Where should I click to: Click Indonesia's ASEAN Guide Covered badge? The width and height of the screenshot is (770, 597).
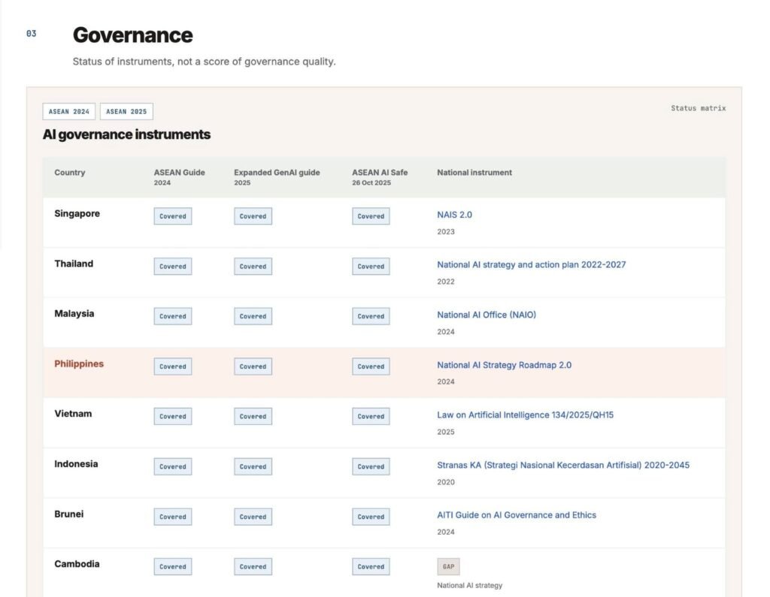[173, 466]
